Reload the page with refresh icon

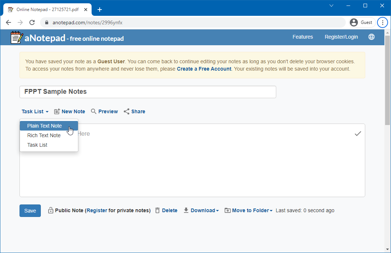32,22
